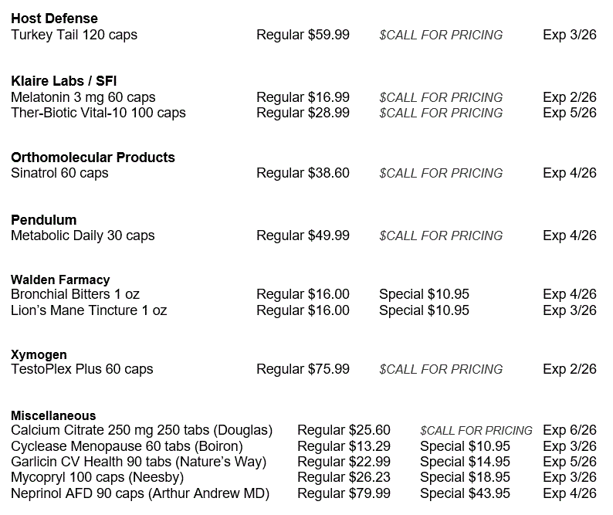The height and width of the screenshot is (515, 613).
Task: Click the Klaire Labs / SFI heading
Action: [64, 81]
